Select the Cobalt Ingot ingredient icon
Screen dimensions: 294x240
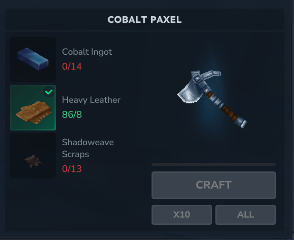click(33, 60)
